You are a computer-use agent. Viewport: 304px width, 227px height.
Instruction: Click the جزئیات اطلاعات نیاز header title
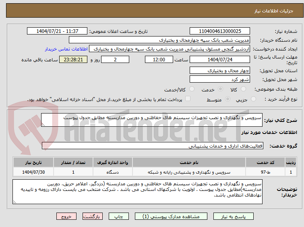click(x=274, y=11)
